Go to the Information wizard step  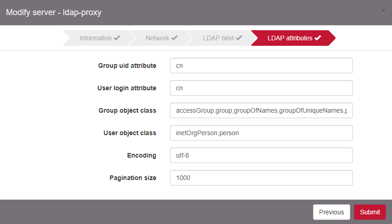coord(95,38)
